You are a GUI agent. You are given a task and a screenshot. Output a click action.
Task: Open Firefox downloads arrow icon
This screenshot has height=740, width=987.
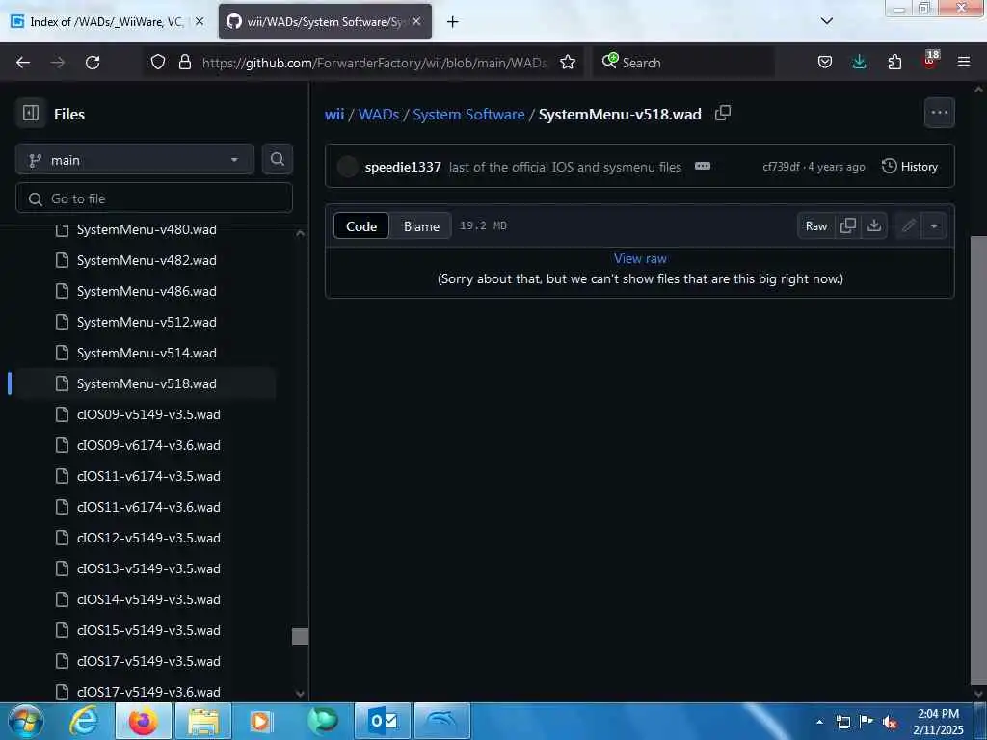(859, 62)
